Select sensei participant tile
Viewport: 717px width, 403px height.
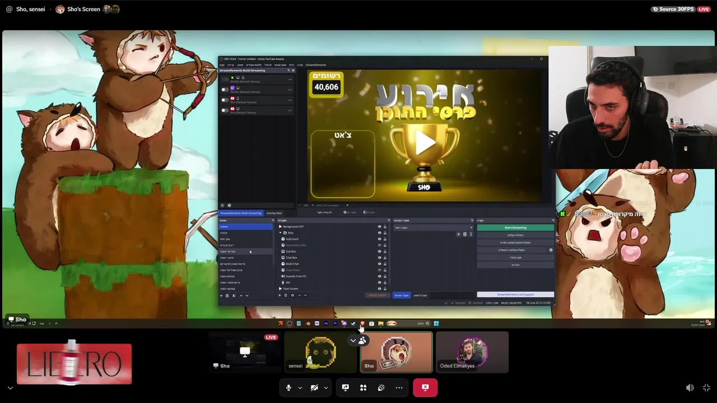tap(321, 352)
